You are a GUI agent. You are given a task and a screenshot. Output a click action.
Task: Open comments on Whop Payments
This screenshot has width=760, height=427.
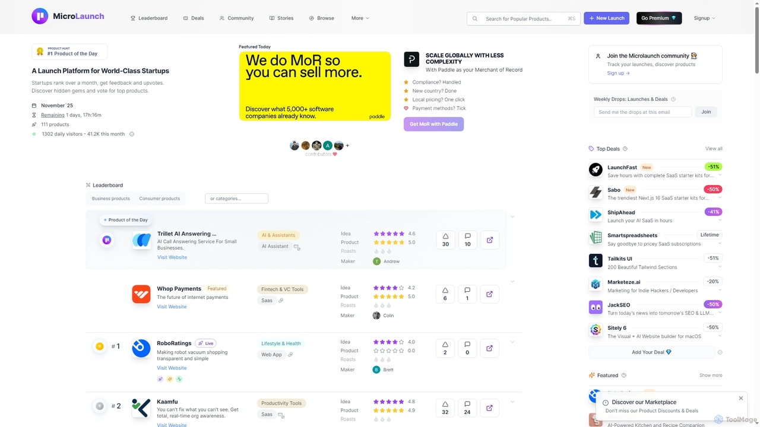(467, 294)
